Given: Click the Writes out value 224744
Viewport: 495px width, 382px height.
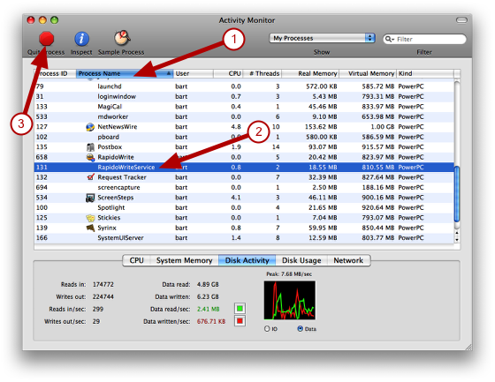Looking at the screenshot, I should [x=103, y=297].
